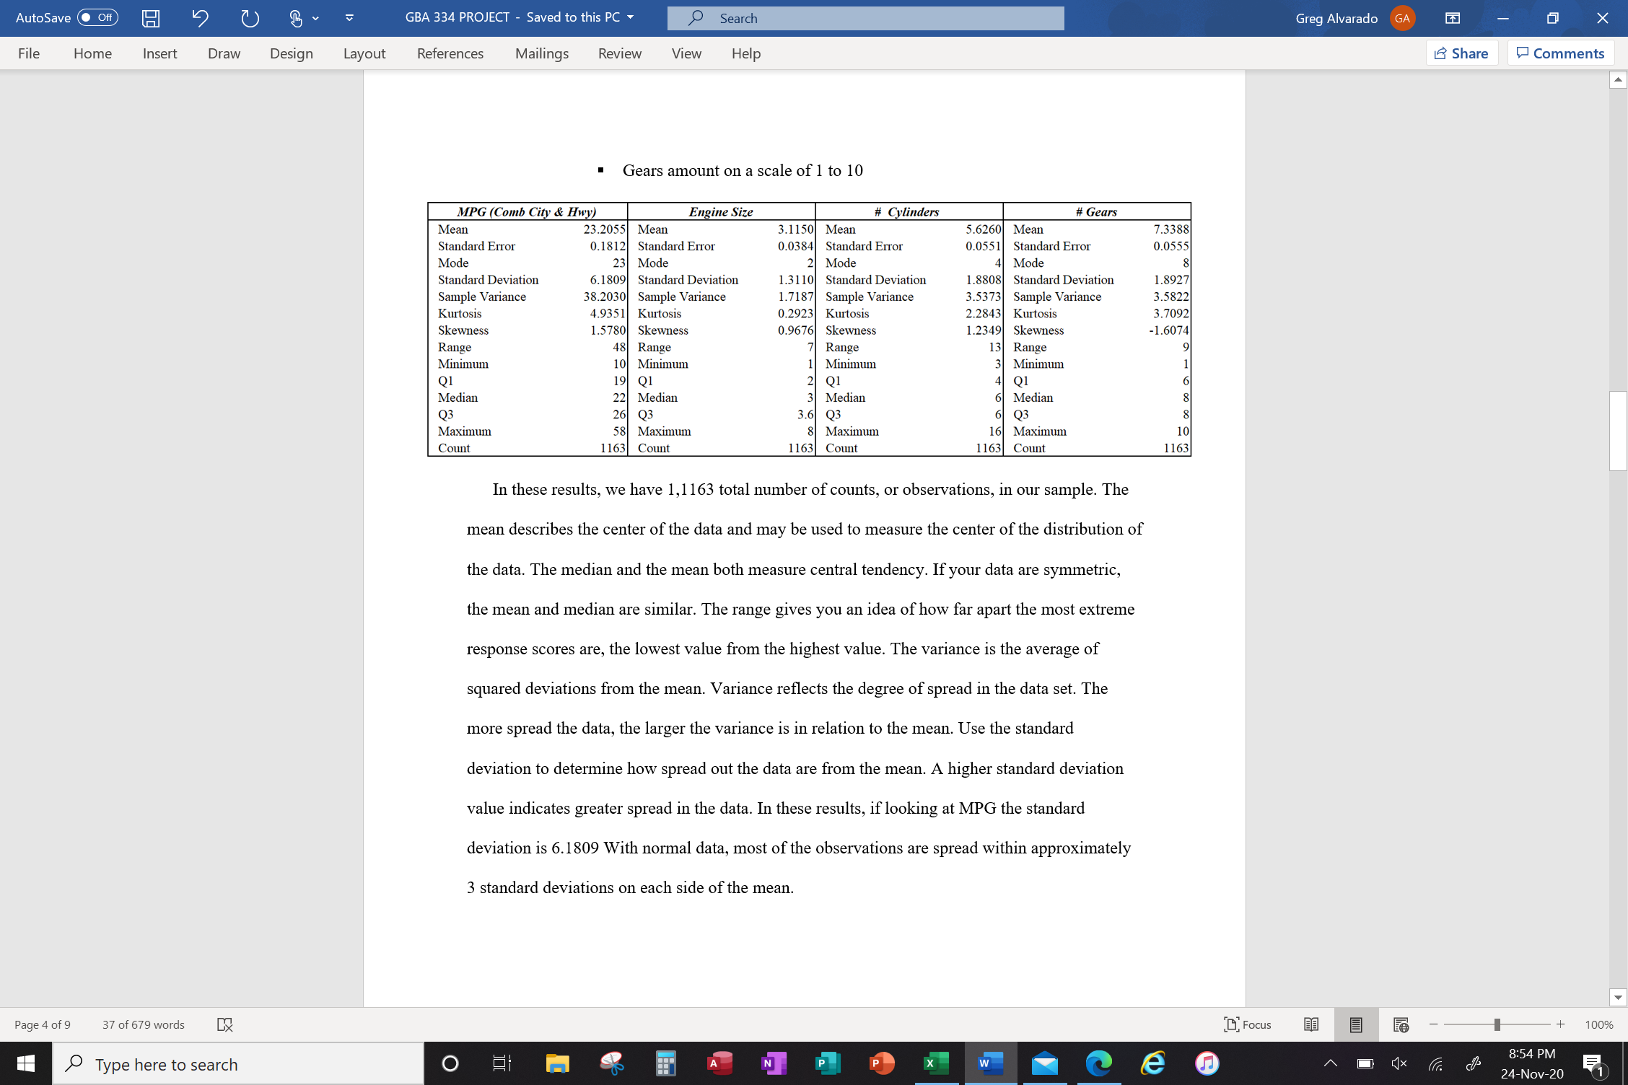Open spelling and grammar check icon

(x=224, y=1024)
